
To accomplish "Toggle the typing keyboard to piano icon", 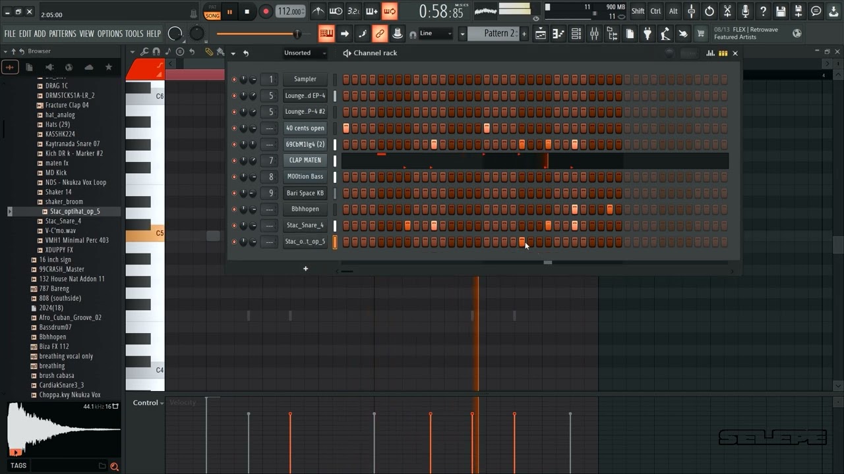I will pyautogui.click(x=326, y=34).
